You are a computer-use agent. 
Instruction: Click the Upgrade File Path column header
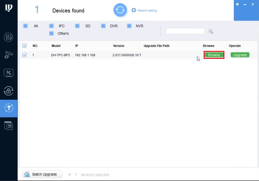(x=157, y=46)
